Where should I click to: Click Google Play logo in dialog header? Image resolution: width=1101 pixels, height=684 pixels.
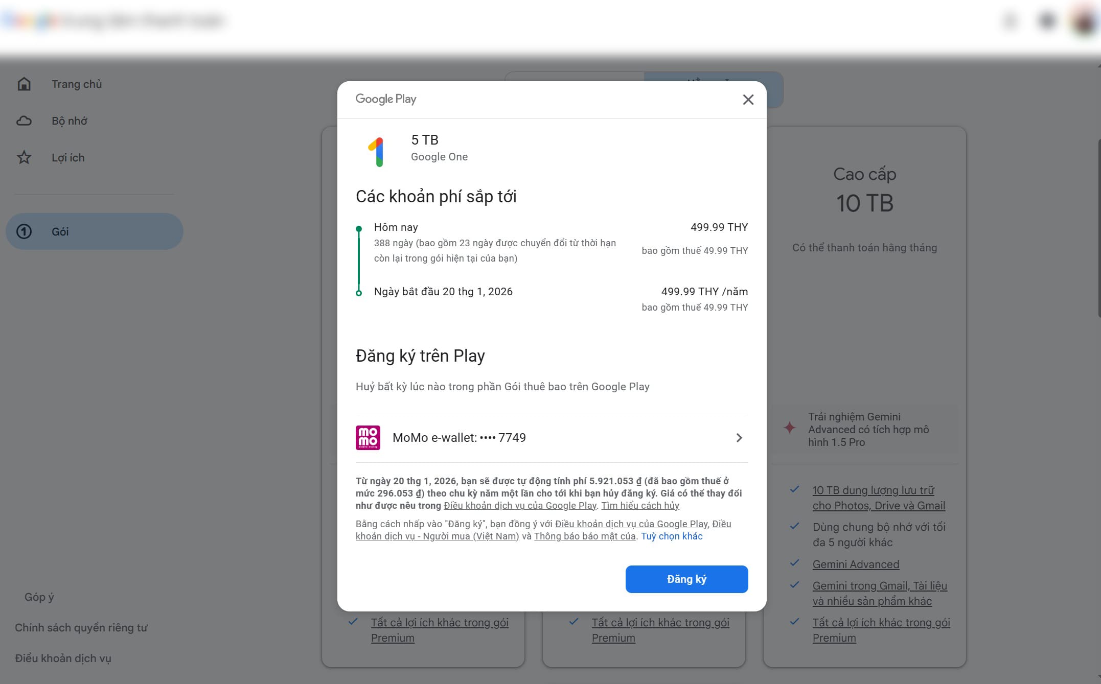point(386,99)
